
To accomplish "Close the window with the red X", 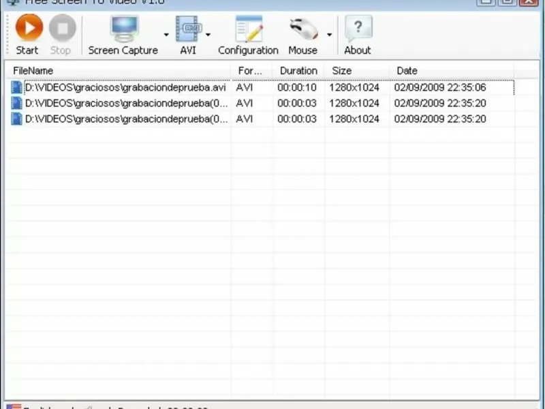I will 529,1.
